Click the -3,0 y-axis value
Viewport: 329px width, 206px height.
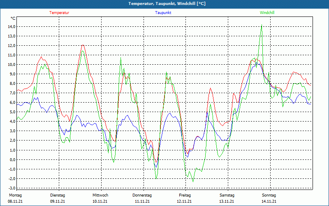[x=12, y=188]
